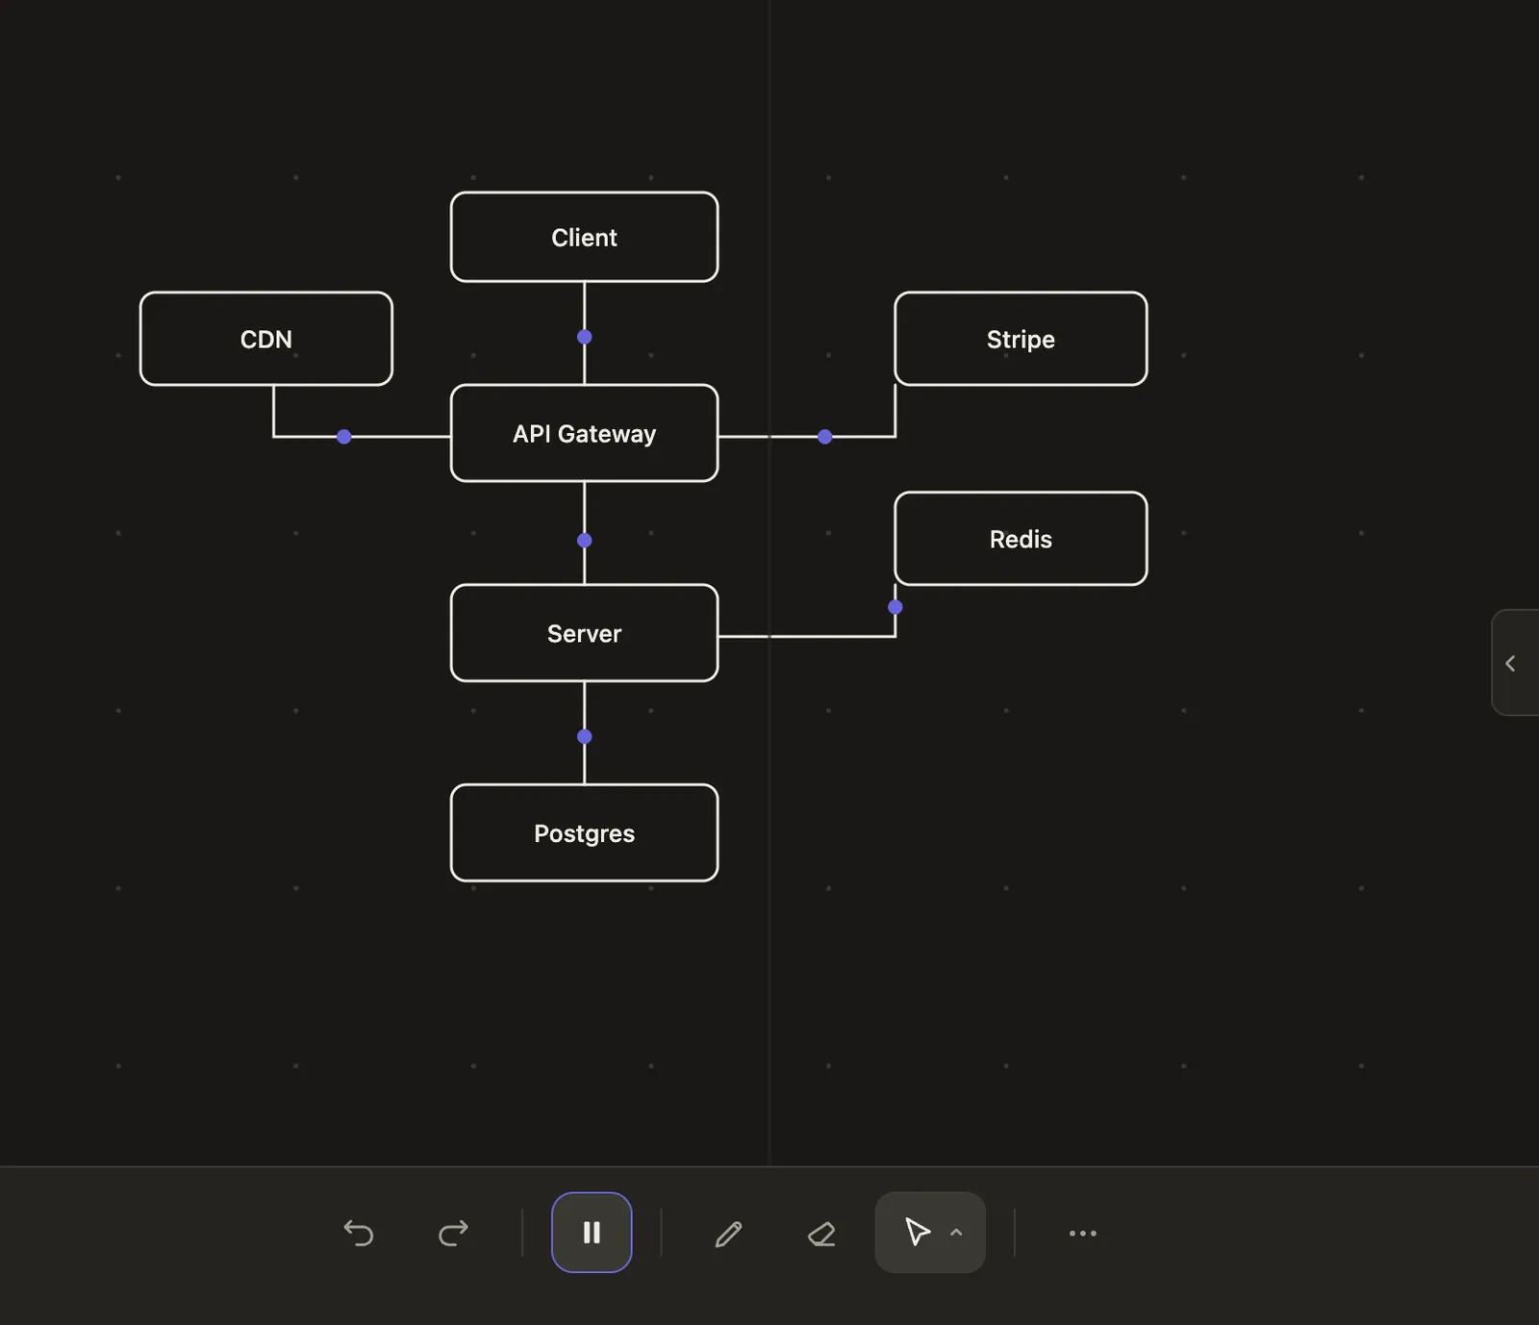Click the redo arrow icon
The image size is (1539, 1325).
(x=453, y=1233)
